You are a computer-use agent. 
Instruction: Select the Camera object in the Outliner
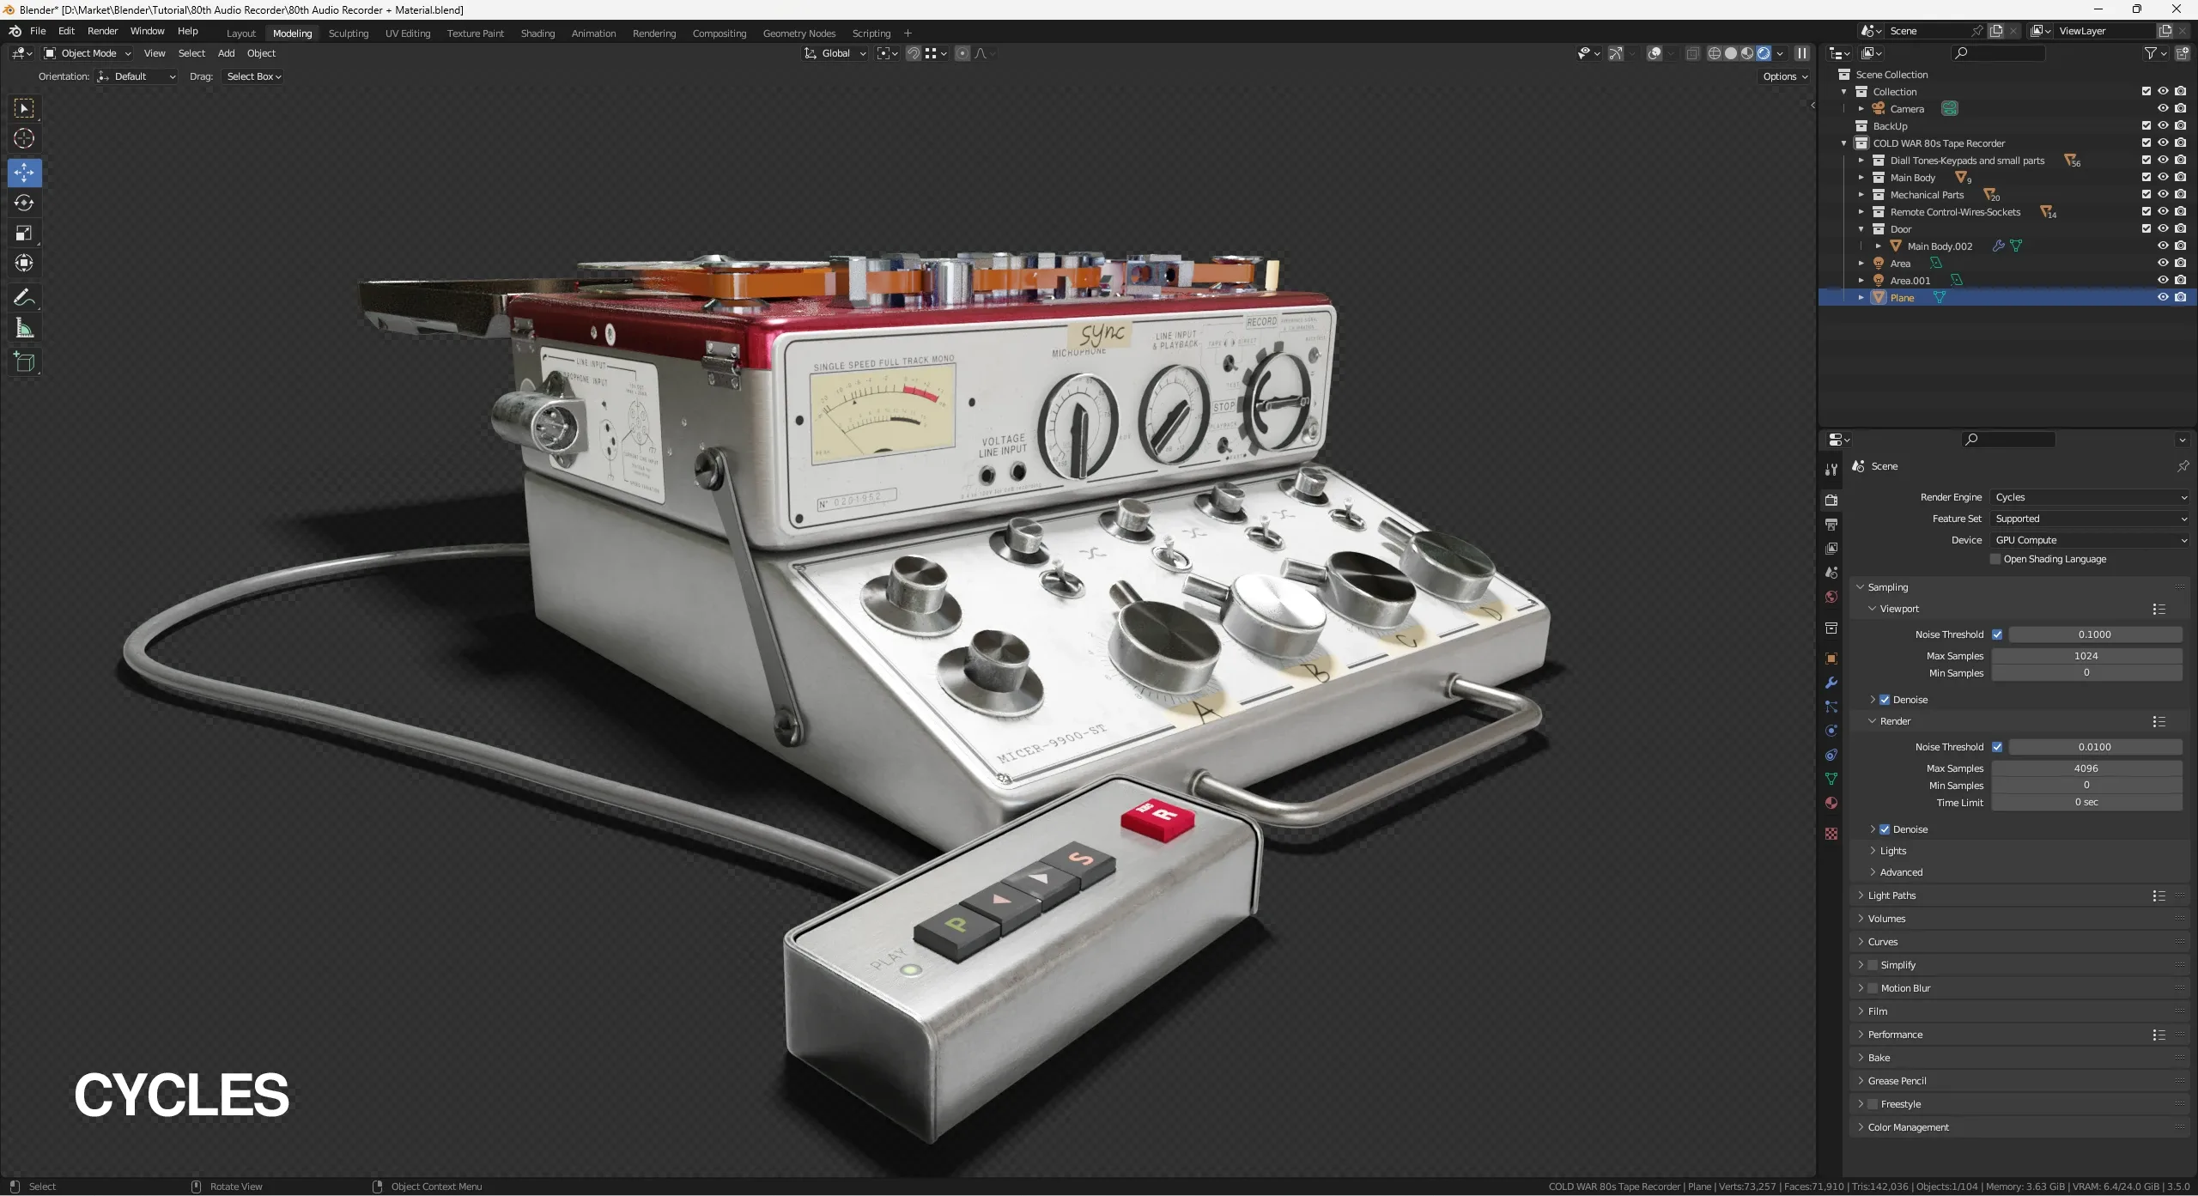1907,108
